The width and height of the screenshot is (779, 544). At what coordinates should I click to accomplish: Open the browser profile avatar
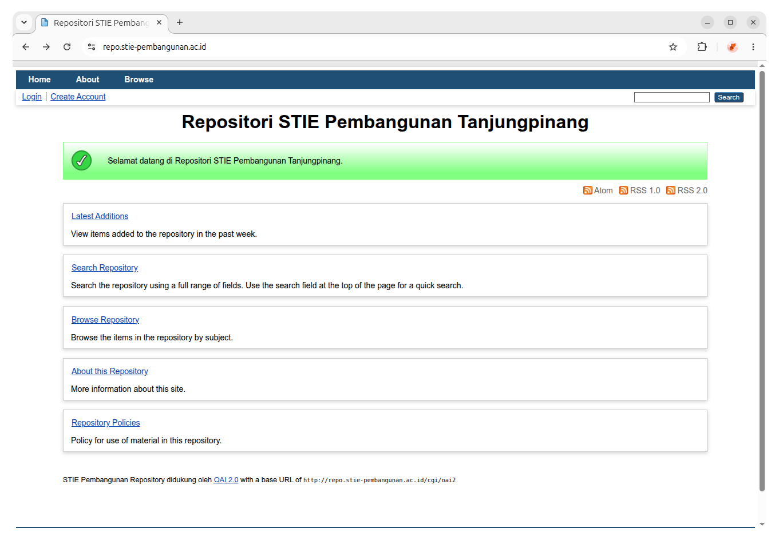(732, 47)
